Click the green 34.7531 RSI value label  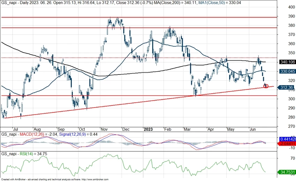tap(287, 172)
